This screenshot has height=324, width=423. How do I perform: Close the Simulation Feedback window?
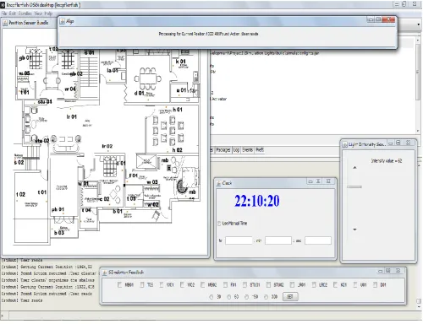pos(398,271)
